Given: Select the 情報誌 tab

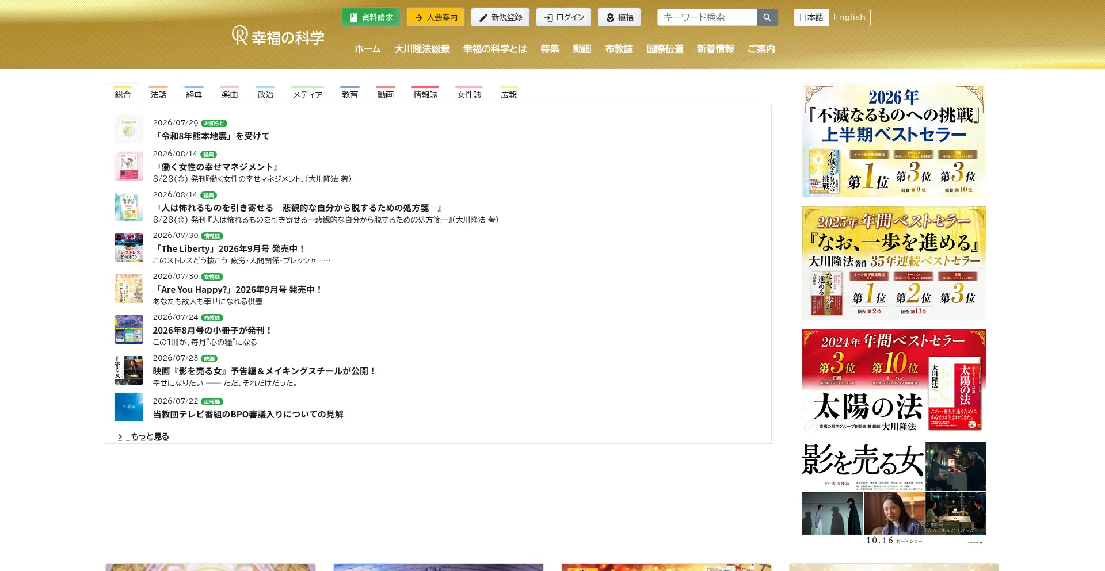Looking at the screenshot, I should click(425, 94).
